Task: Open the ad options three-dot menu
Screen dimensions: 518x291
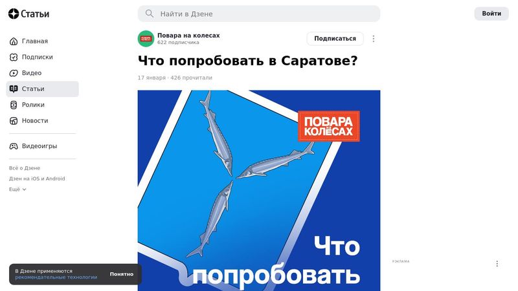Action: click(x=497, y=264)
